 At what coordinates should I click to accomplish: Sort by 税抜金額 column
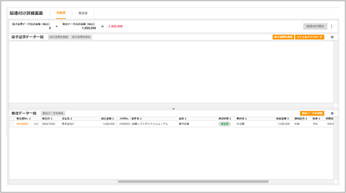click(x=282, y=119)
